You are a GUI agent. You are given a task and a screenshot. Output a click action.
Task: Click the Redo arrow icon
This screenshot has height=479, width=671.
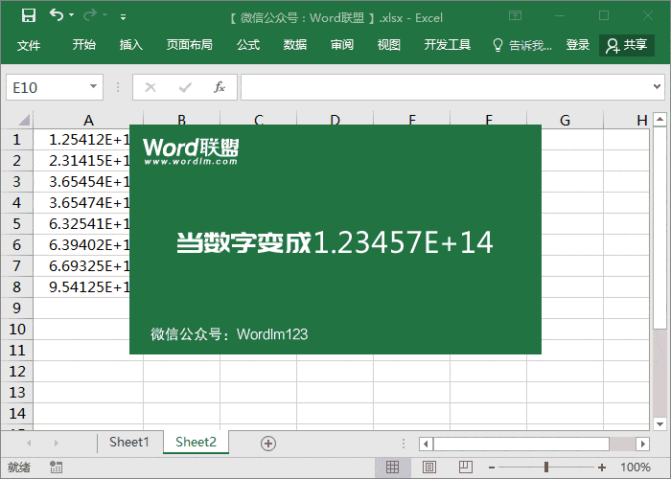(90, 15)
